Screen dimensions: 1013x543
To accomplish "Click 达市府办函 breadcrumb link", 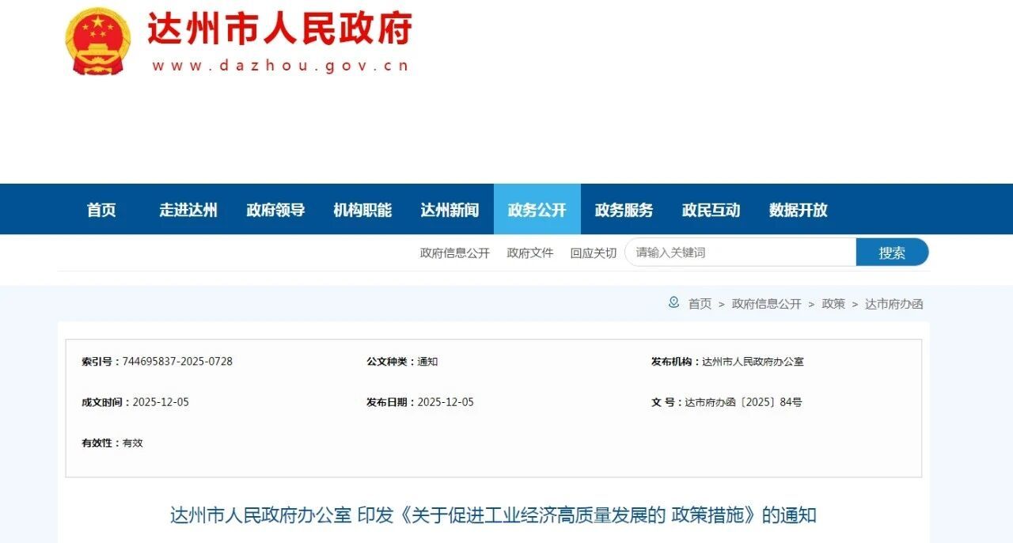I will click(893, 304).
